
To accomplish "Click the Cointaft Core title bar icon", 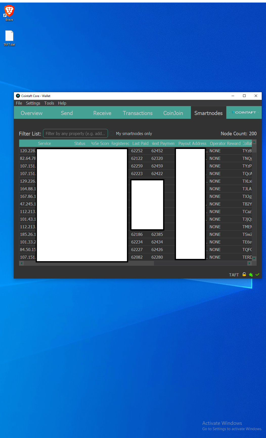I will pyautogui.click(x=18, y=96).
